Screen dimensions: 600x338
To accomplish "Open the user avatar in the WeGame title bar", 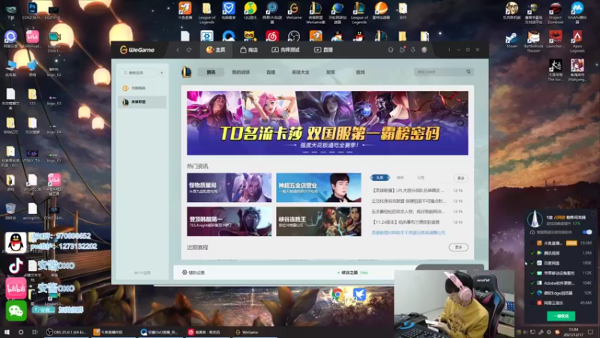I will coord(424,50).
